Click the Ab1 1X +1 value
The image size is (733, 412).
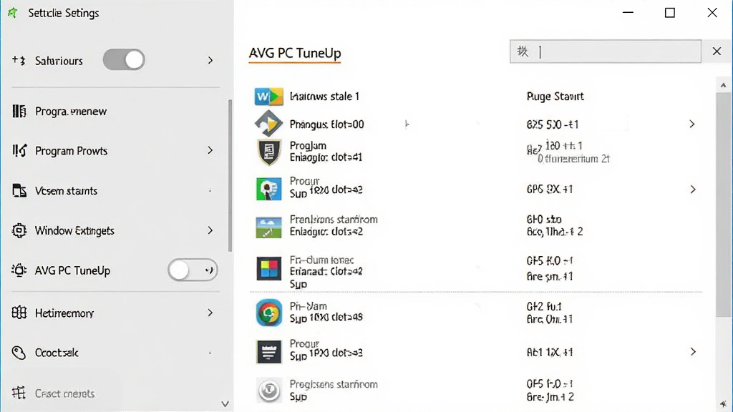pos(549,352)
